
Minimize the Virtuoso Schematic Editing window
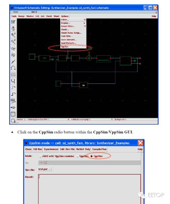coord(146,8)
